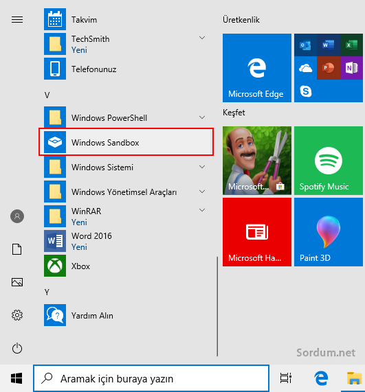This screenshot has width=365, height=392.
Task: Open the Excel tile in Office group
Action: pos(351,45)
